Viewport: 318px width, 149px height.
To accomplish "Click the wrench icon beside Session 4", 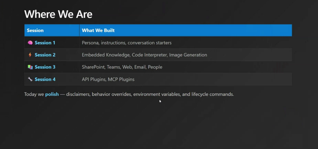I will [30, 79].
